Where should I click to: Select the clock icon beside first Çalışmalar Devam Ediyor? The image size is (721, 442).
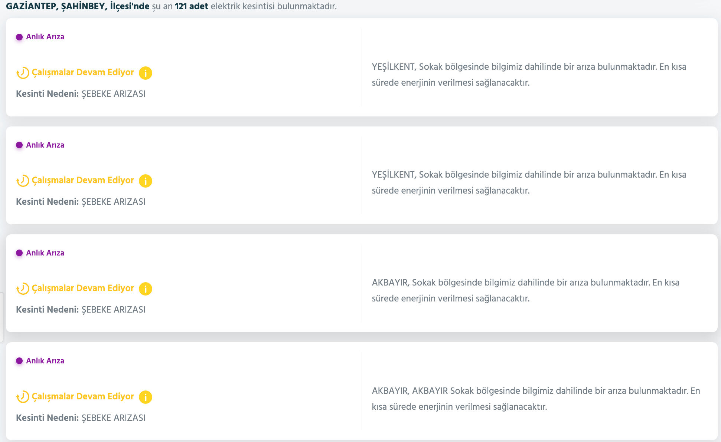click(x=22, y=72)
